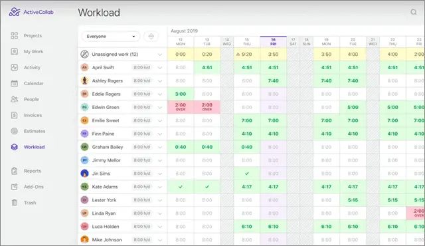Click Edwin Green's red 2:00 OVER cell on Monday
The height and width of the screenshot is (246, 425).
(181, 107)
